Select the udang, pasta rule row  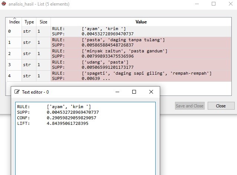[x=141, y=65]
